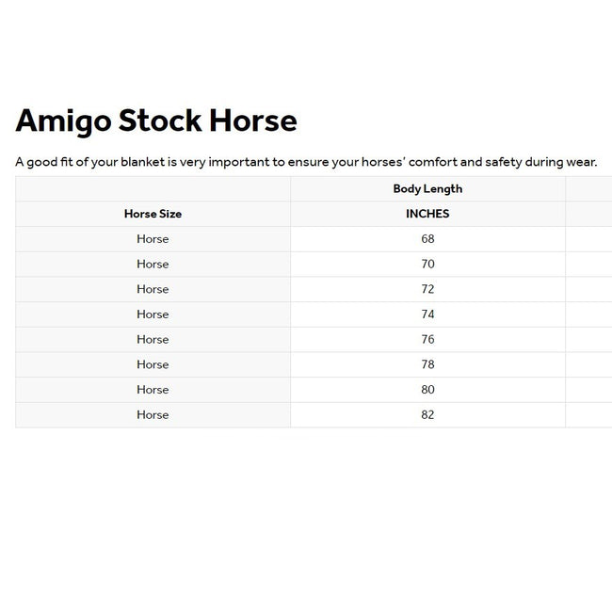
Task: Click the Amigo Stock Horse heading
Action: pyautogui.click(x=156, y=121)
